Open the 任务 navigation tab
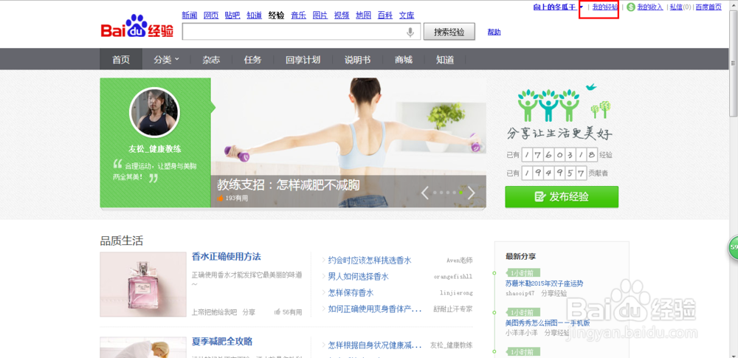738x358 pixels. [252, 60]
